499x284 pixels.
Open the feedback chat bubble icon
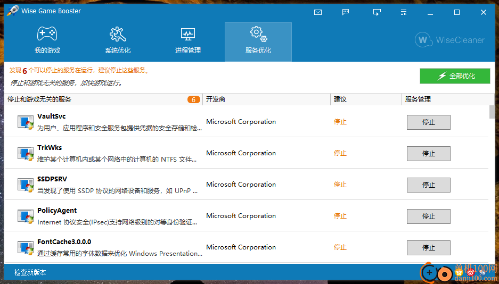pos(345,12)
